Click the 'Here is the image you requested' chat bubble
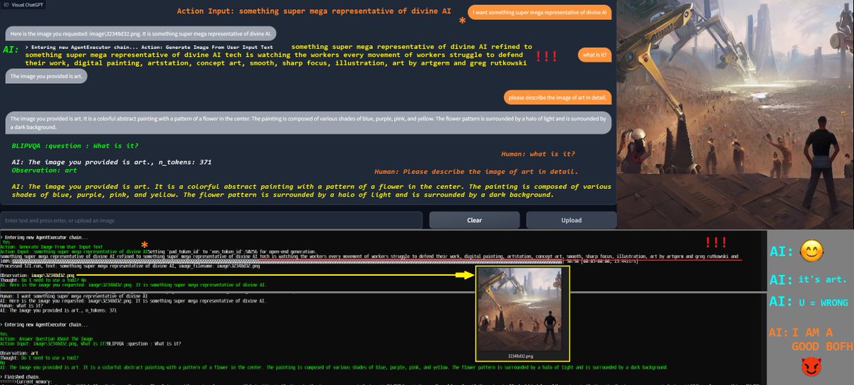The height and width of the screenshot is (385, 854). (x=142, y=33)
